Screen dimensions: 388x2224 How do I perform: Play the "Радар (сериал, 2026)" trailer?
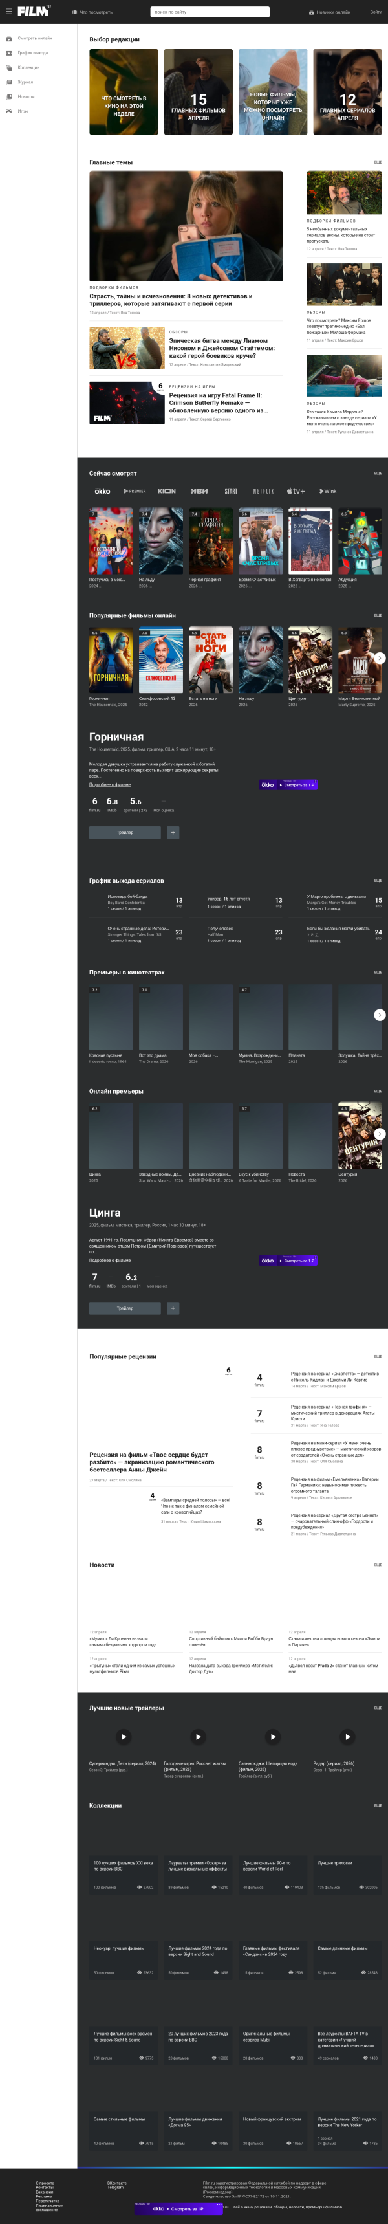coord(347,1737)
